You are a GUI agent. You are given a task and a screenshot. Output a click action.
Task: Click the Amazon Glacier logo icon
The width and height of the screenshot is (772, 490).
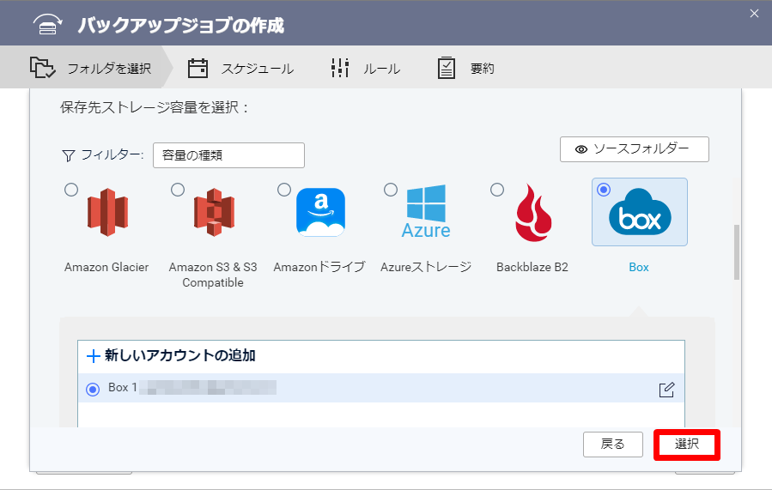(x=108, y=213)
